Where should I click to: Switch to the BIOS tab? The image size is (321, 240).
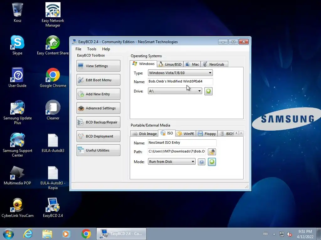226,134
